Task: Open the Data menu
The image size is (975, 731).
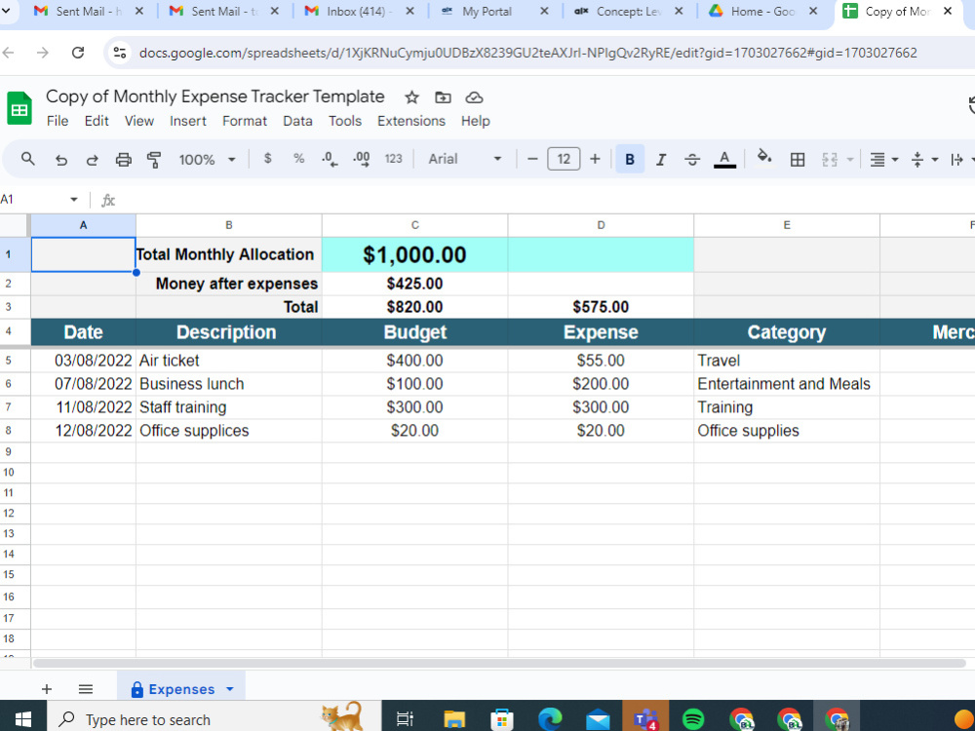Action: pyautogui.click(x=297, y=121)
